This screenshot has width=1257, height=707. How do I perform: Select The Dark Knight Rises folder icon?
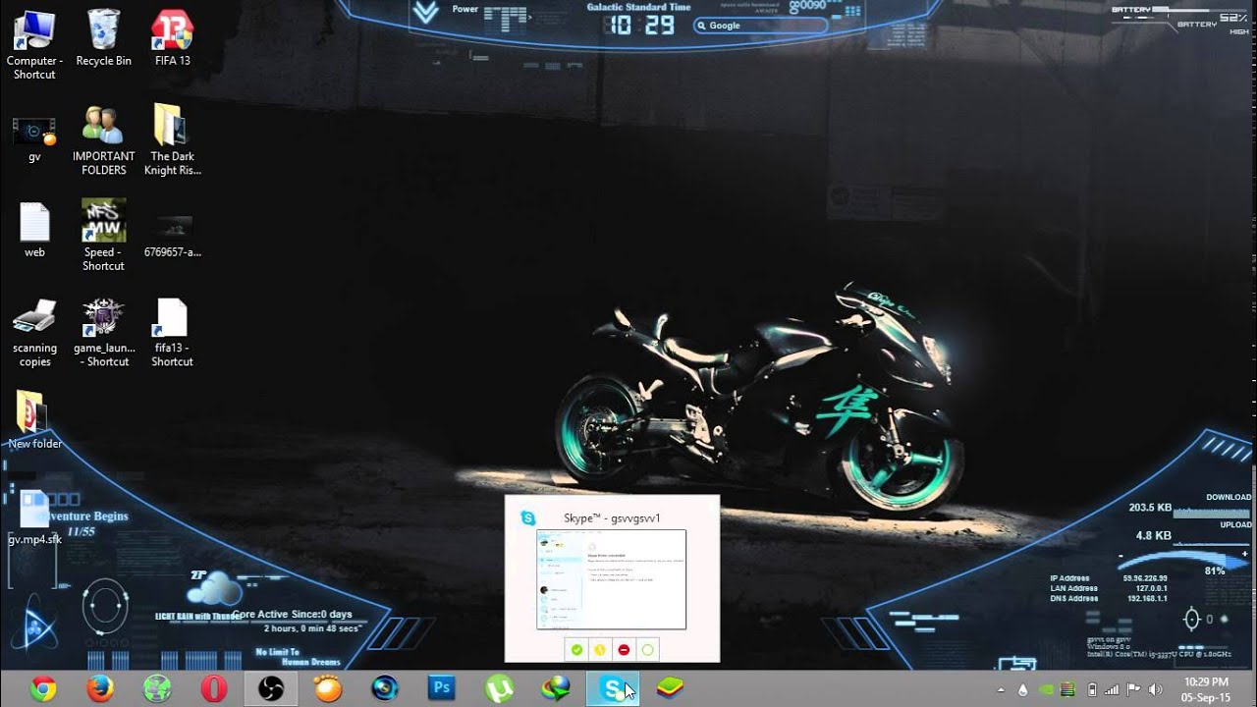[x=172, y=140]
